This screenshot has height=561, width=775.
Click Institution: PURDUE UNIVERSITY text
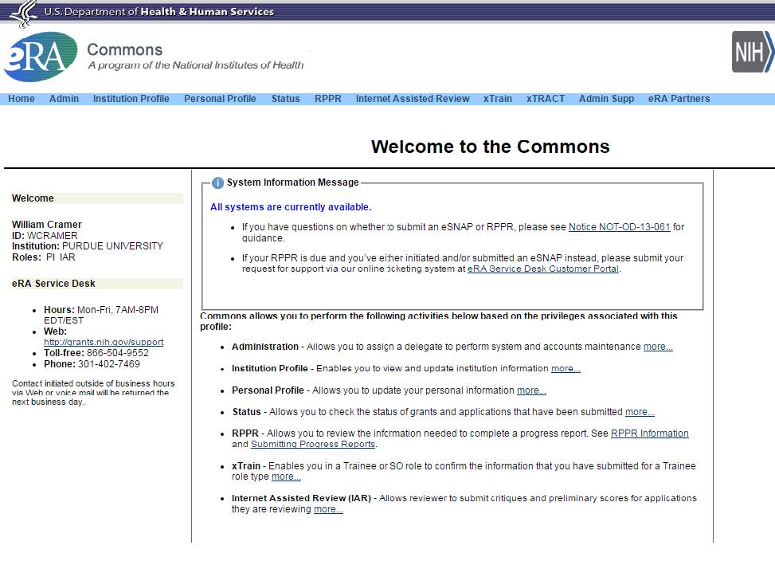point(88,245)
